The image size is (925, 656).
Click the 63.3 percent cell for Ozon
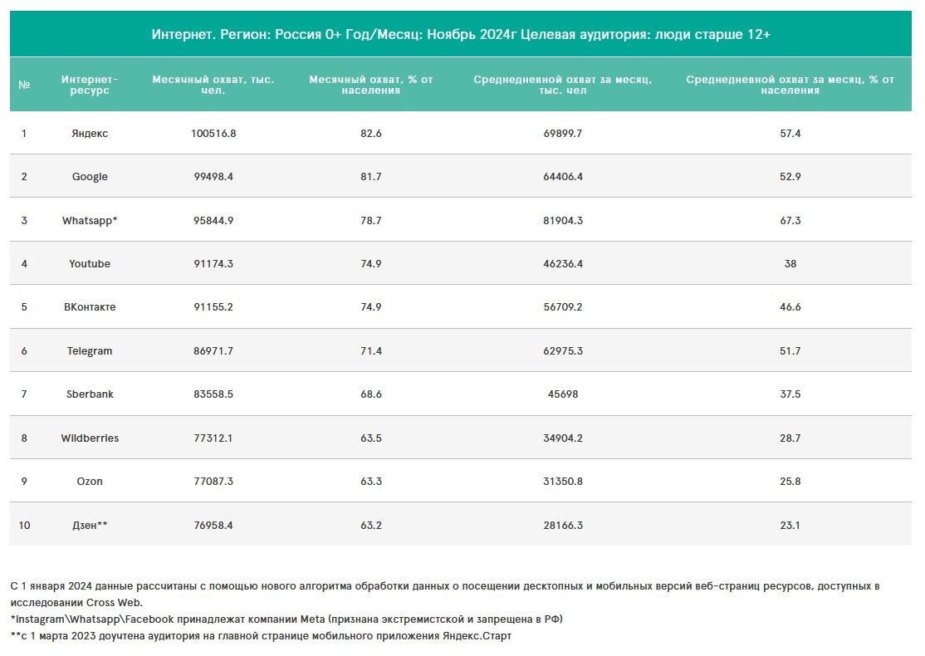point(371,482)
